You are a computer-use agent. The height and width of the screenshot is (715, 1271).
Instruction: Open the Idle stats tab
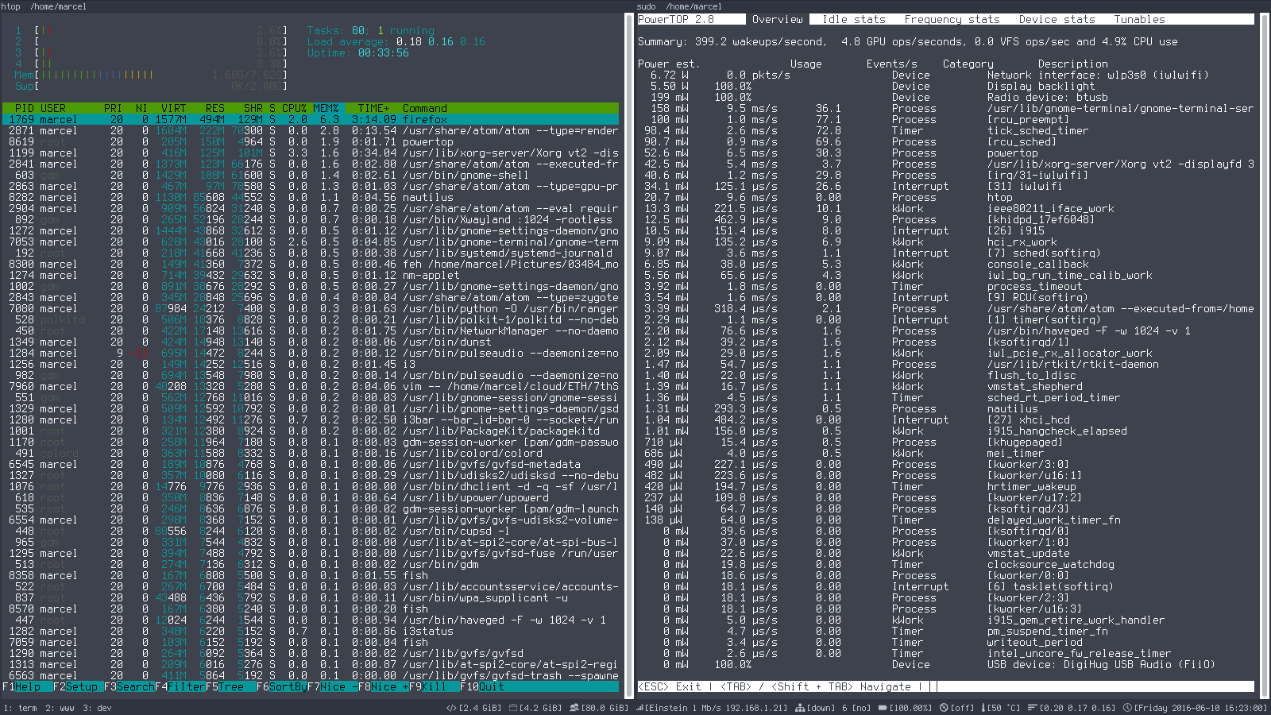coord(854,19)
